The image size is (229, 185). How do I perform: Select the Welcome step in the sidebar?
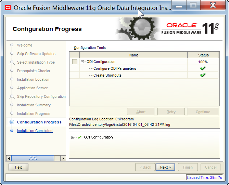[25, 45]
